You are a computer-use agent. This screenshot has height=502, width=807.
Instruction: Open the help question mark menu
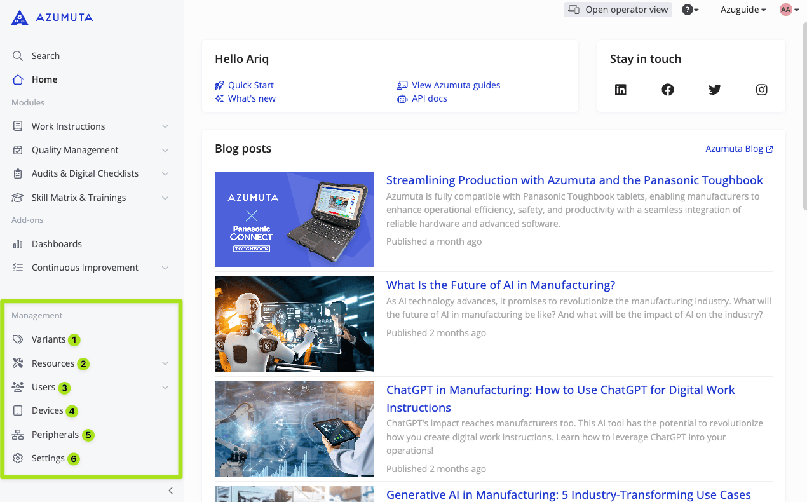[x=690, y=10]
